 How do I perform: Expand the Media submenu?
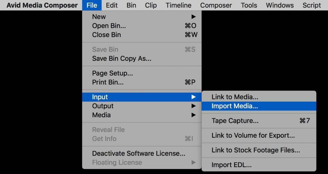tap(142, 115)
